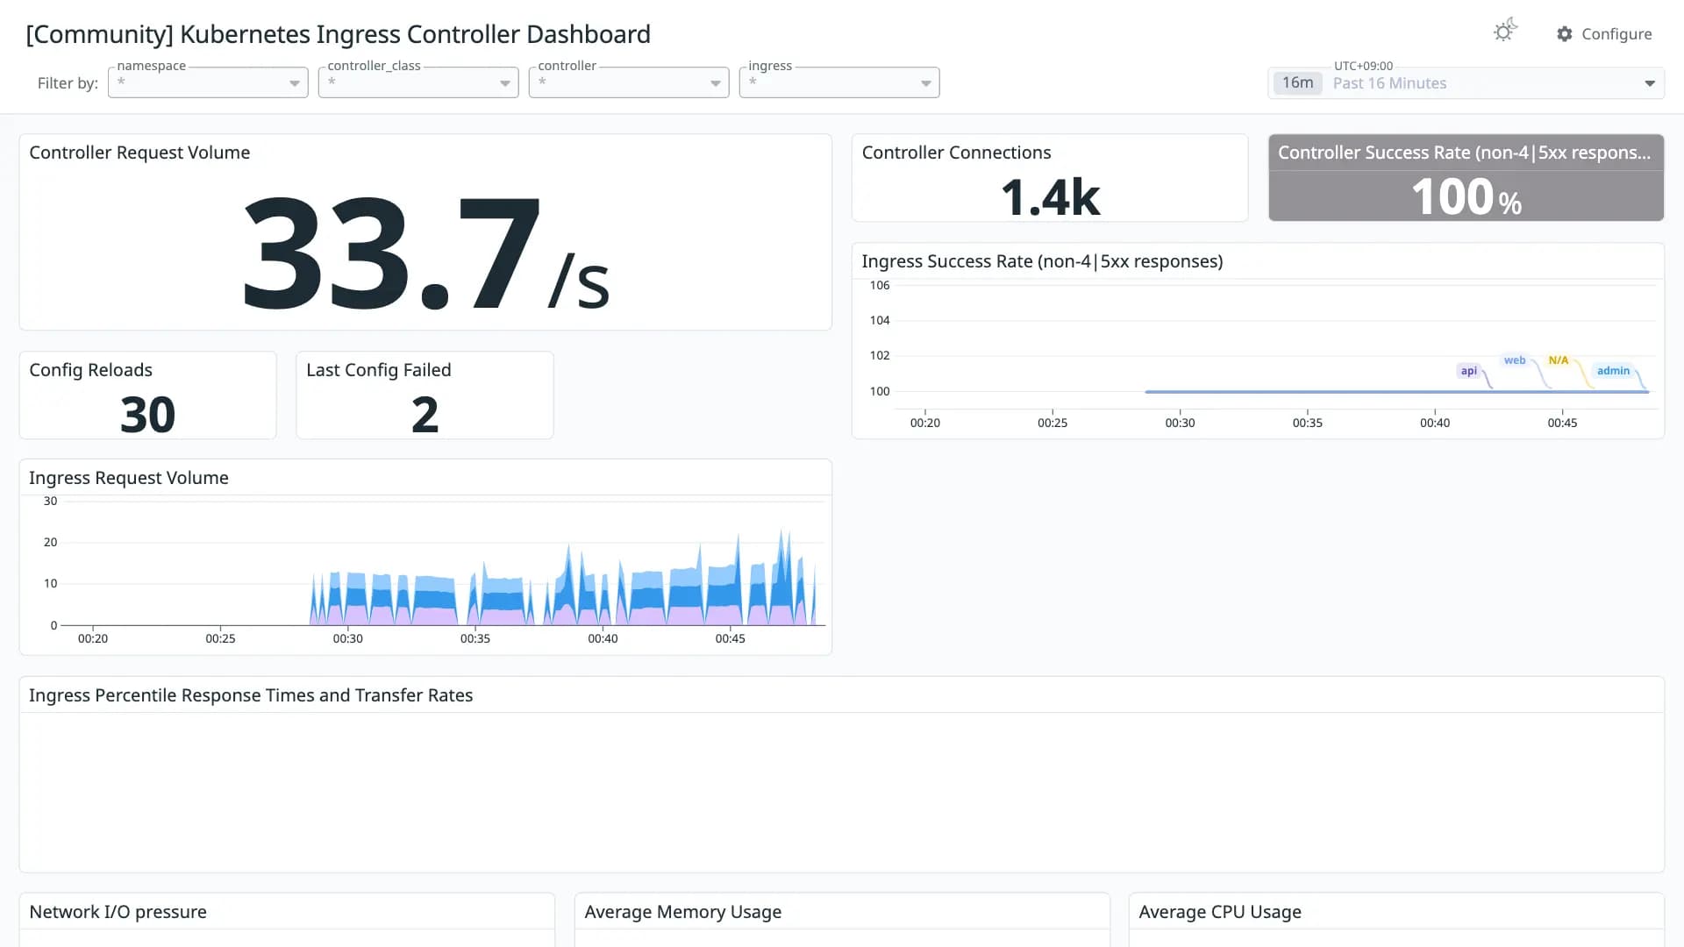The height and width of the screenshot is (947, 1684).
Task: Click the 00:40 tick on Ingress Success Rate graph
Action: pos(1435,423)
